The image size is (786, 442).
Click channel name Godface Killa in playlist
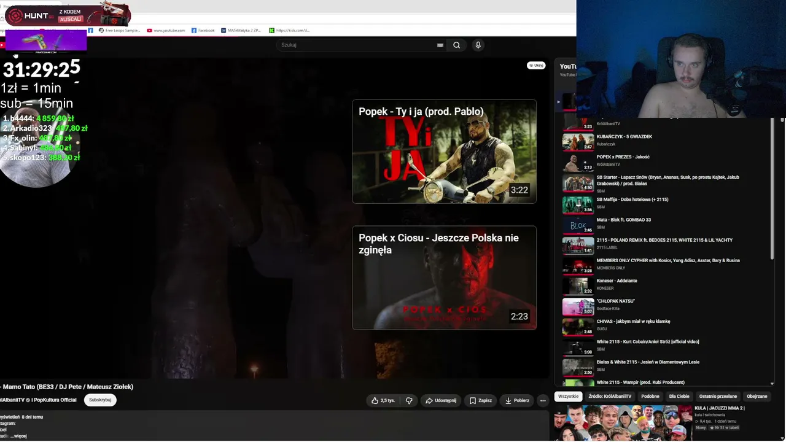click(608, 308)
